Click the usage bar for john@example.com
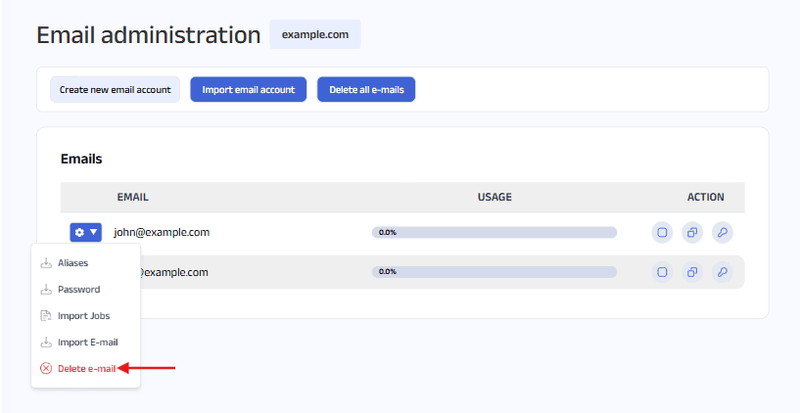 [x=494, y=232]
